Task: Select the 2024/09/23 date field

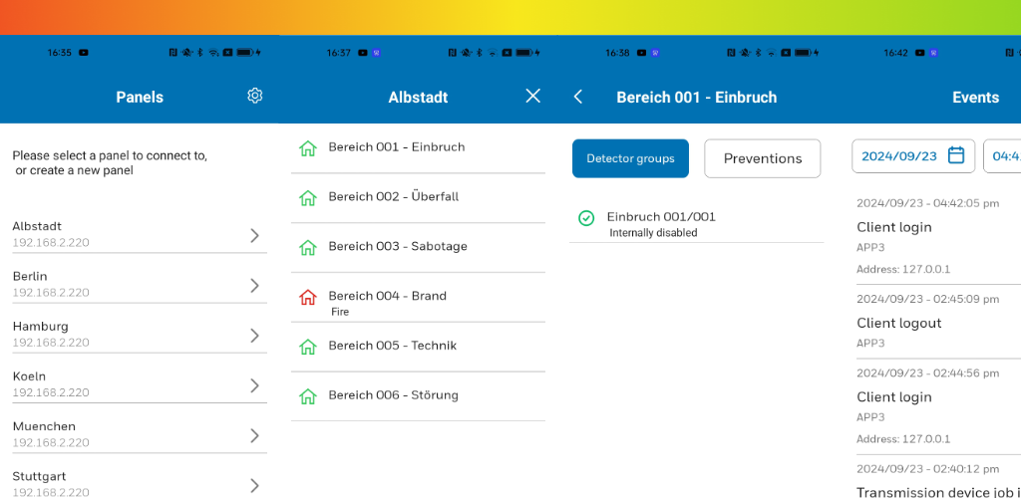Action: [913, 156]
